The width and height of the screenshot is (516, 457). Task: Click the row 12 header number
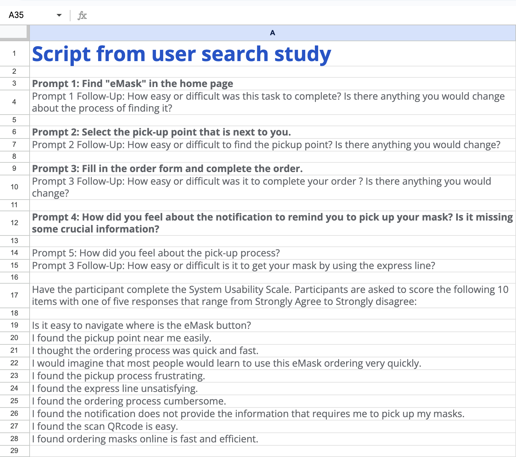coord(14,223)
